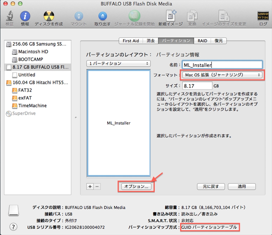272x235 pixels.
Task: Select the 256.06 GB Samsung SSD disk
Action: 38,44
